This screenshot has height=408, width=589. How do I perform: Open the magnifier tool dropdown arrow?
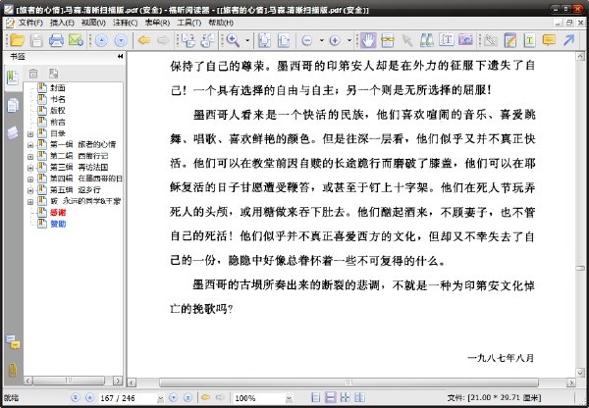click(247, 40)
